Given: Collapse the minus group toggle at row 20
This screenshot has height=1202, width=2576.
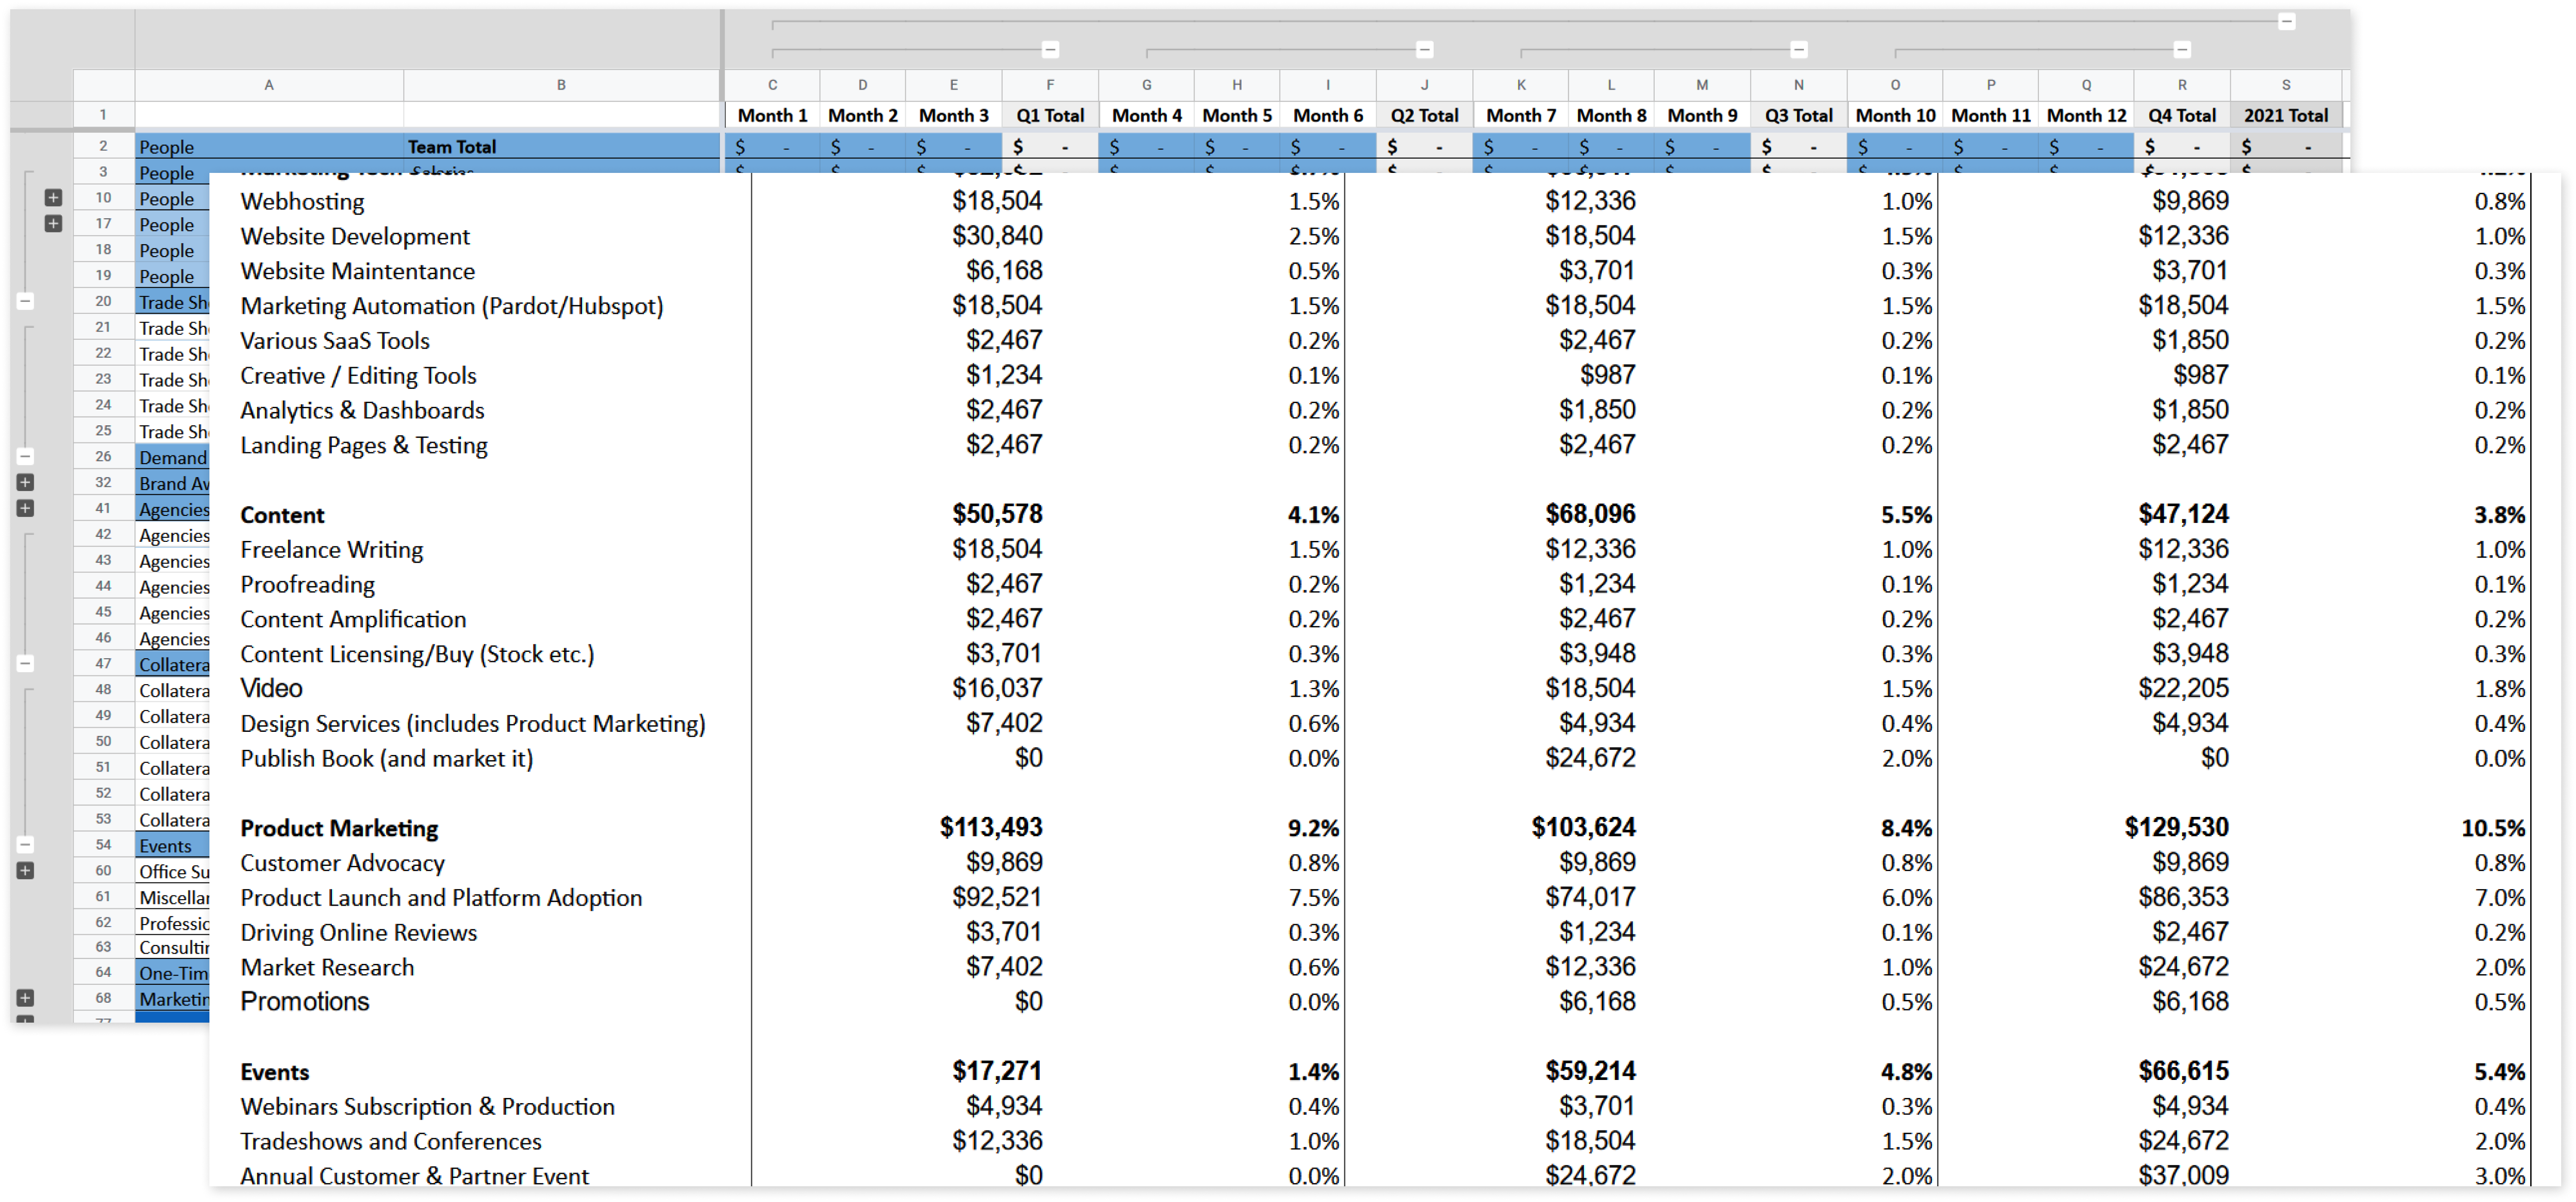Looking at the screenshot, I should (x=25, y=301).
